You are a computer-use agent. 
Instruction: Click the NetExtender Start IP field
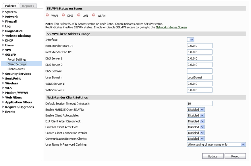coord(200,46)
